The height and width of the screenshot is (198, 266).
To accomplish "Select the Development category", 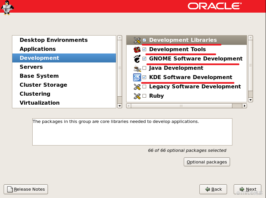I will pos(64,58).
